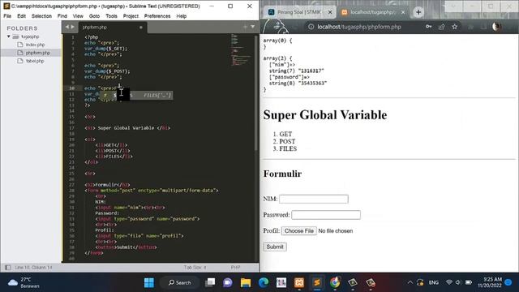519x292 pixels.
Task: Change PHP syntax in status bar
Action: (x=235, y=267)
